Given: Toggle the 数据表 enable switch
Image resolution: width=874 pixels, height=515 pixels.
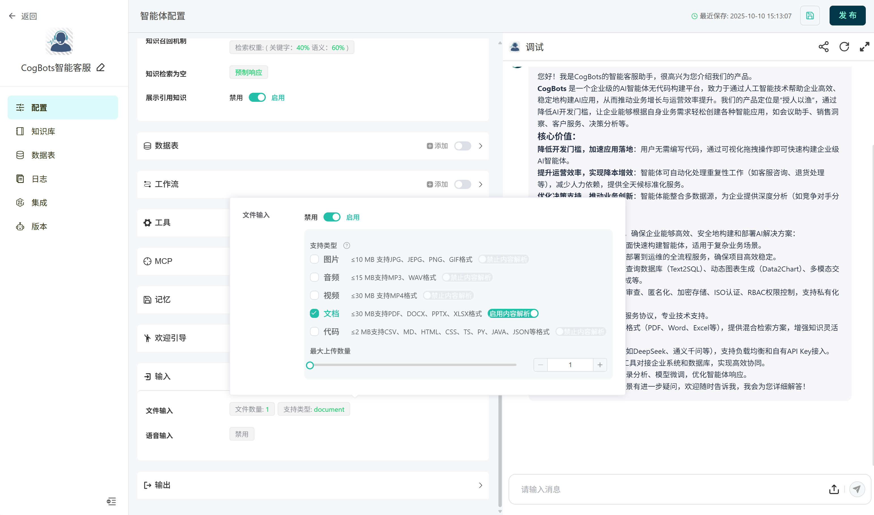Looking at the screenshot, I should pyautogui.click(x=462, y=146).
